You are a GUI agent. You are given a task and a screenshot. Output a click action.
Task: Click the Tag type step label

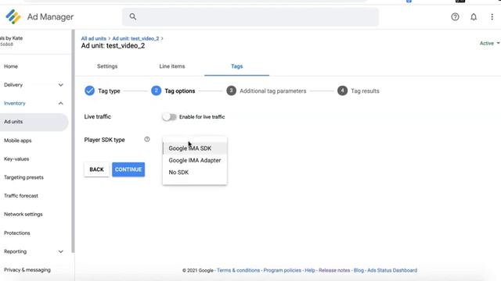pyautogui.click(x=109, y=91)
